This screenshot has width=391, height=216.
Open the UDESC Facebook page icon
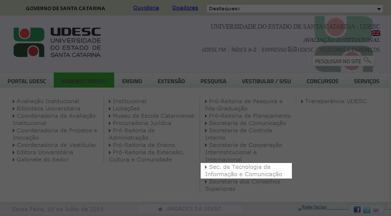(357, 210)
